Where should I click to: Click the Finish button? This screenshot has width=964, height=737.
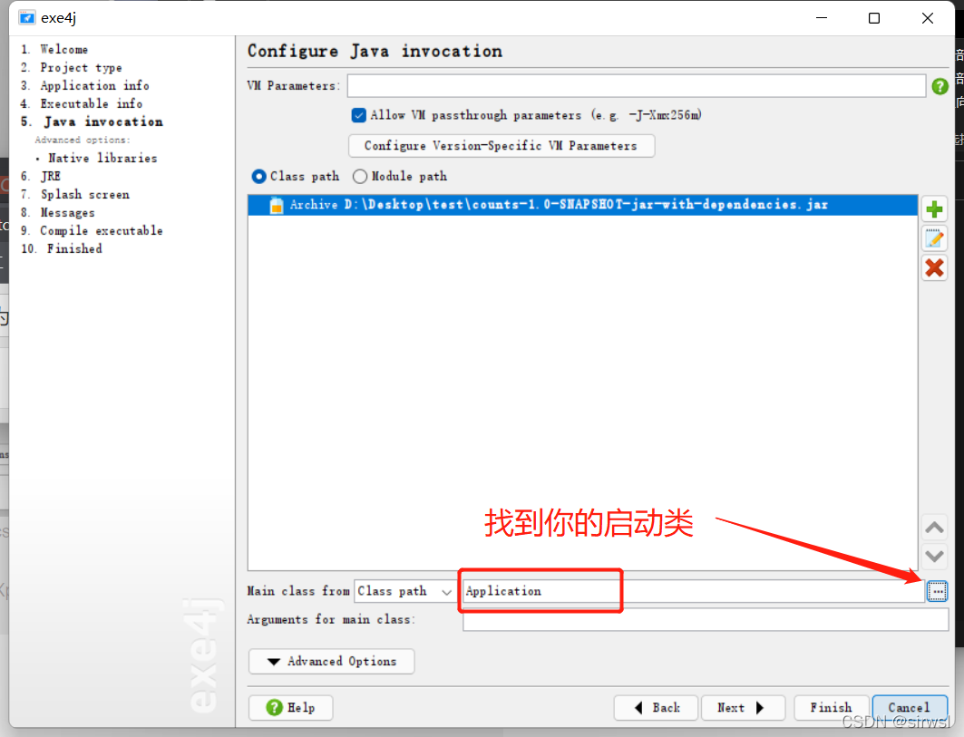pyautogui.click(x=832, y=707)
